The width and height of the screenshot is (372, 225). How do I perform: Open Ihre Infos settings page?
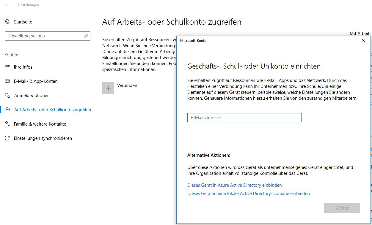click(23, 67)
